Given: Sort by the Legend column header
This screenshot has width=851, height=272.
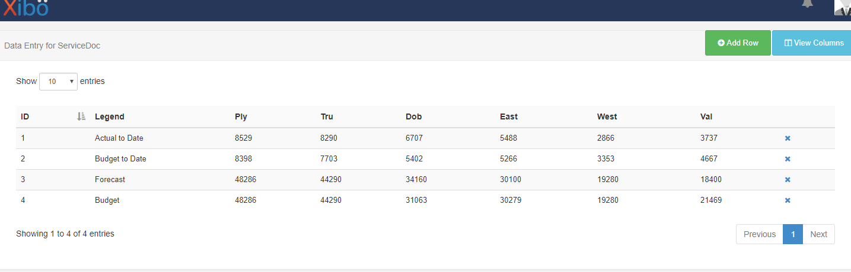Looking at the screenshot, I should pyautogui.click(x=110, y=116).
